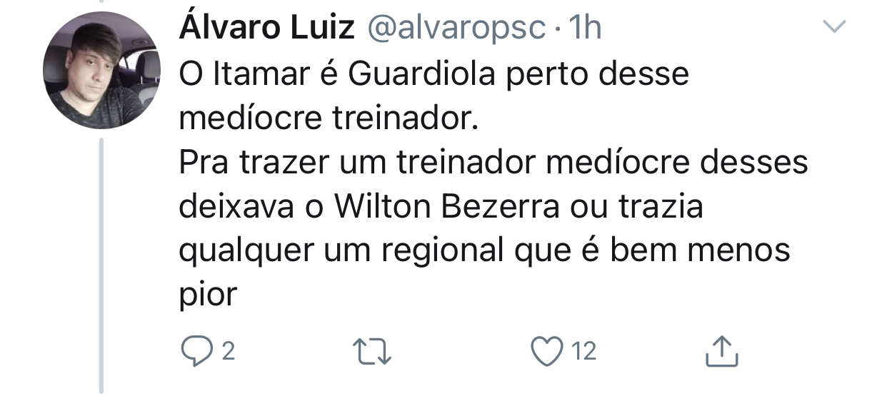Open the tweet options chevron menu
The width and height of the screenshot is (887, 406).
833,27
